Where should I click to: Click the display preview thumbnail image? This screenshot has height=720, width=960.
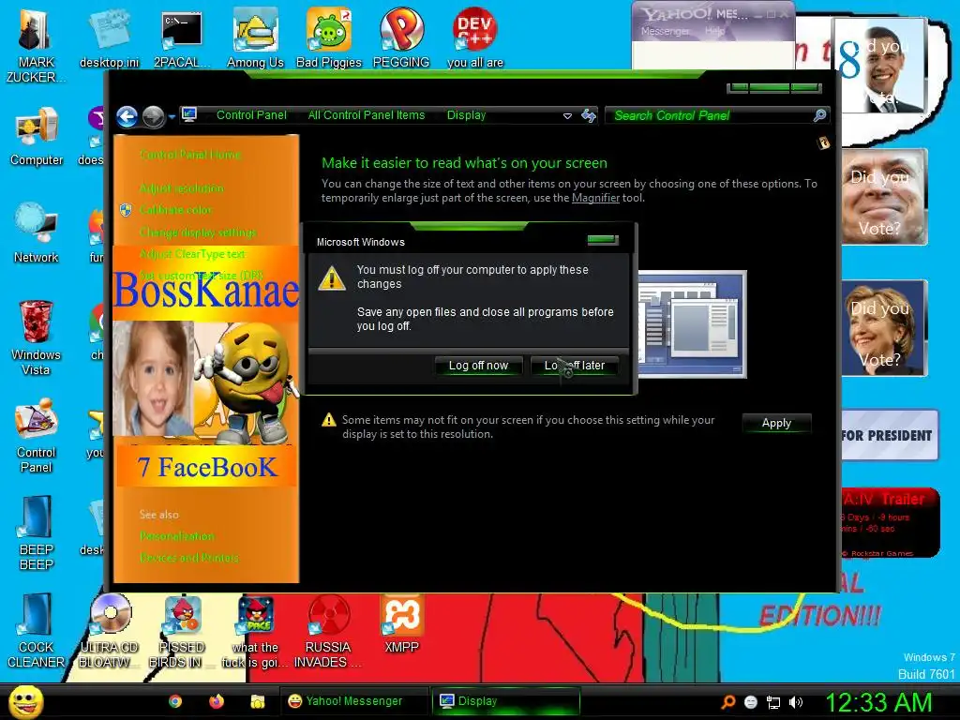693,323
